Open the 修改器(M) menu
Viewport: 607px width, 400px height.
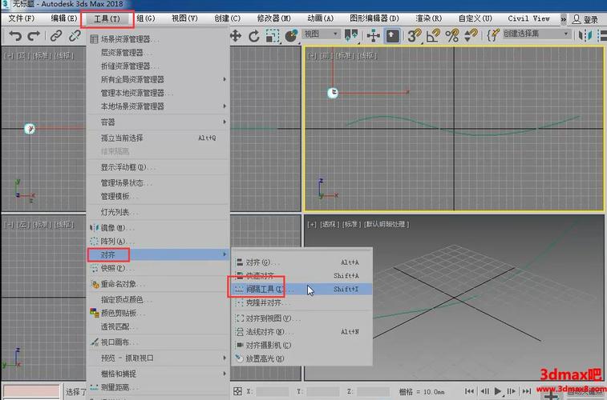click(x=273, y=18)
